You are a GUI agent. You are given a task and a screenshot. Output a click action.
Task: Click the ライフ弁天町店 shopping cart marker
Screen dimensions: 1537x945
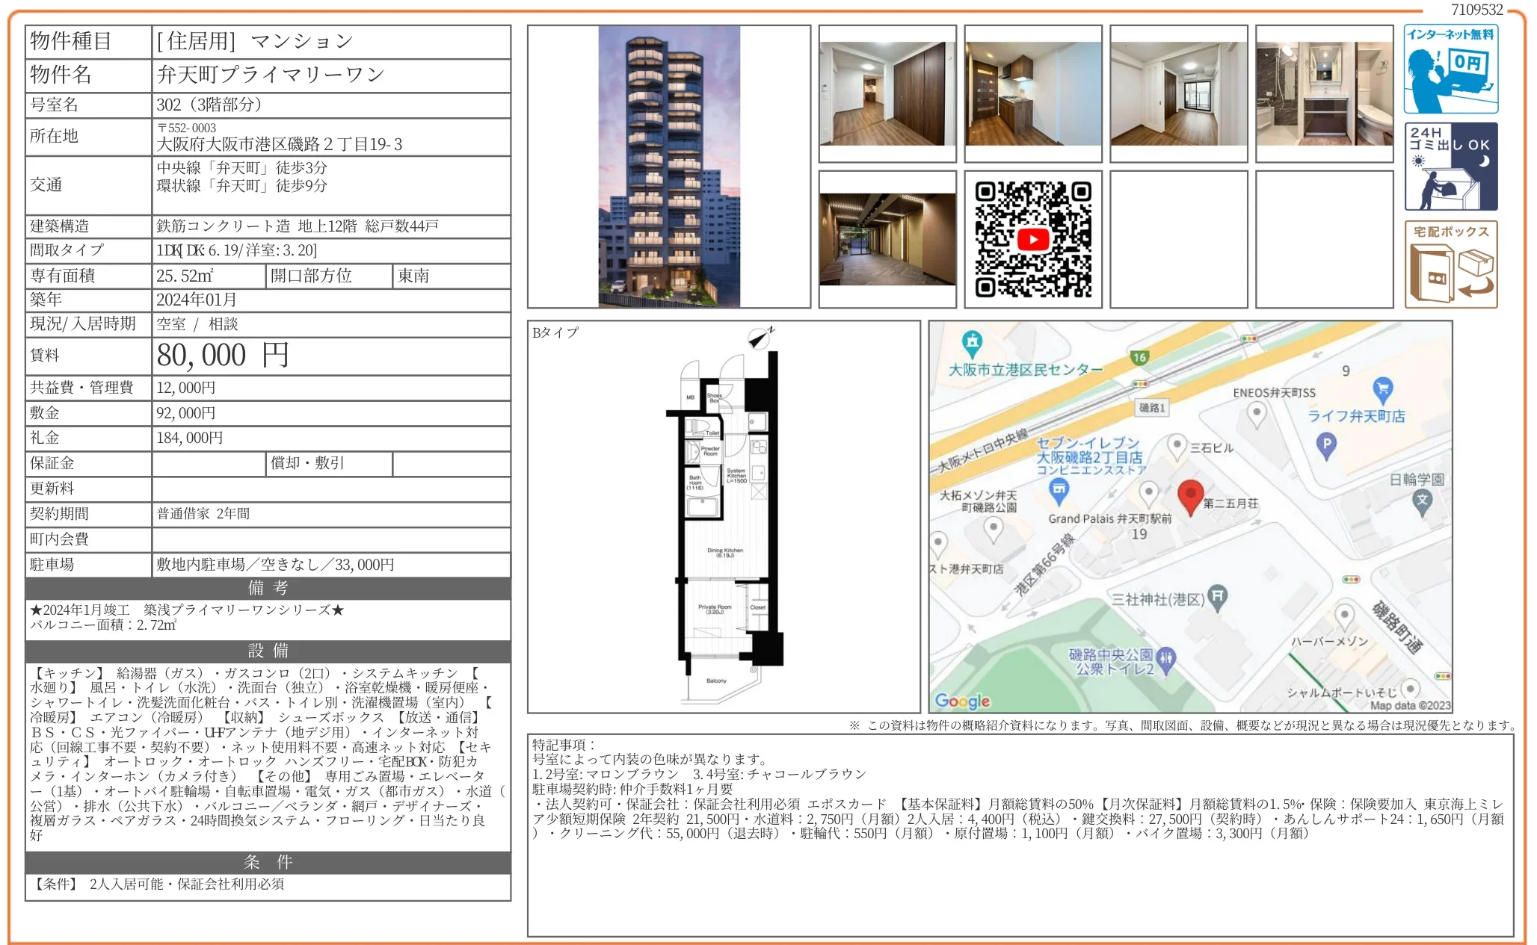1382,389
